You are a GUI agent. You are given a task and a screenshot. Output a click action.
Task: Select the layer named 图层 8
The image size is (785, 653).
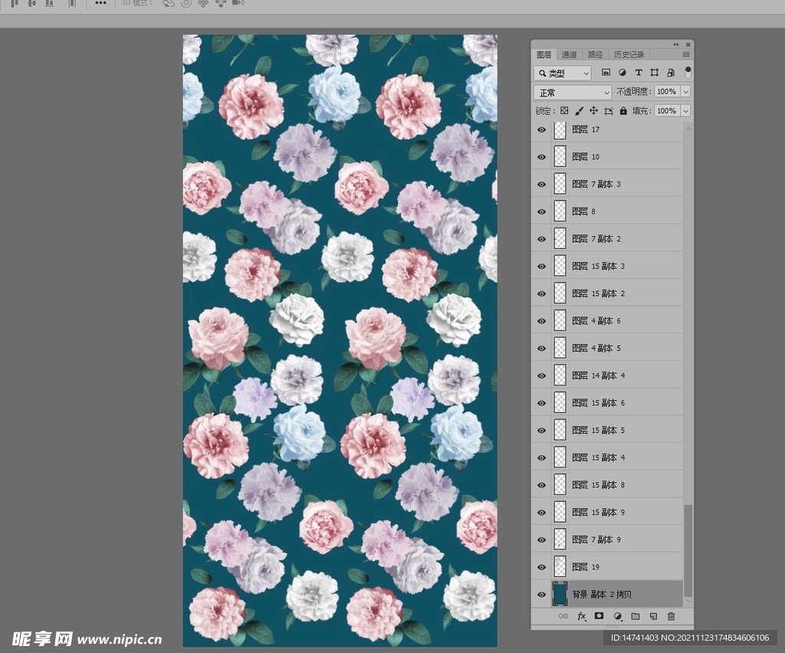click(613, 212)
